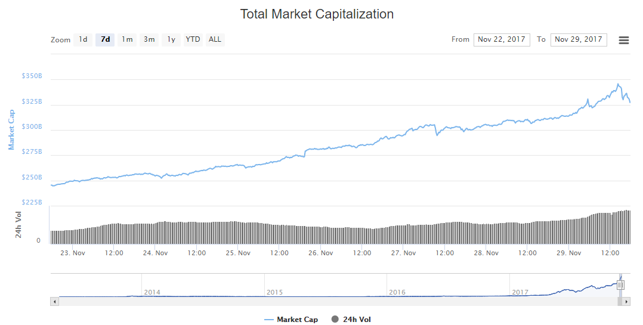Image resolution: width=643 pixels, height=325 pixels.
Task: Select the 1d zoom range
Action: (83, 40)
